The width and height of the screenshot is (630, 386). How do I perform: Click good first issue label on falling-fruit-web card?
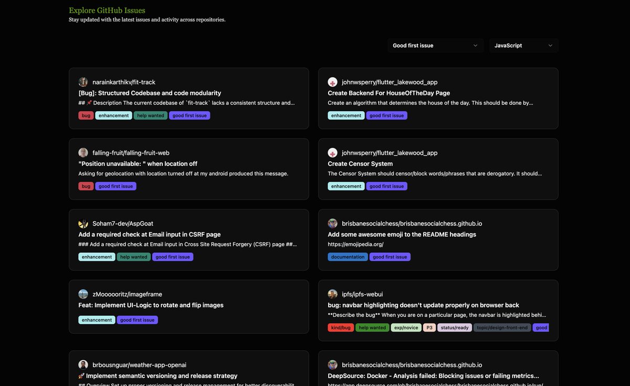pos(115,186)
